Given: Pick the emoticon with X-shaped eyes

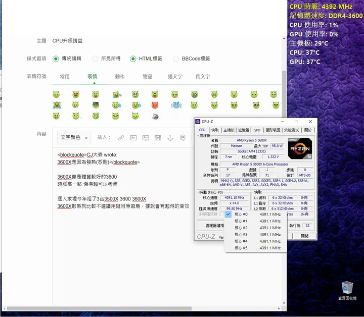Looking at the screenshot, I should (155, 94).
